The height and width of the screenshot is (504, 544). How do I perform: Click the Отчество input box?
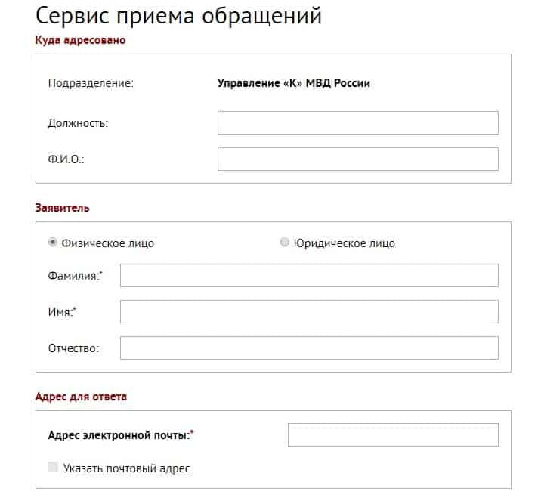coord(309,348)
